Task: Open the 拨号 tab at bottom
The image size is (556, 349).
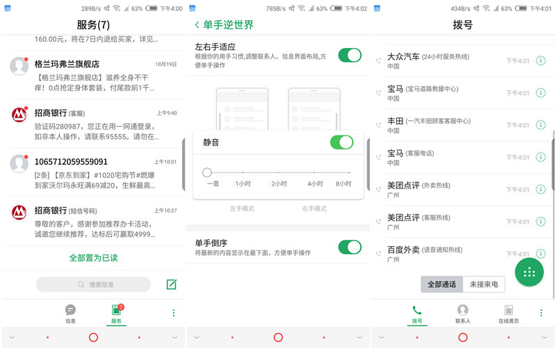Action: tap(417, 314)
